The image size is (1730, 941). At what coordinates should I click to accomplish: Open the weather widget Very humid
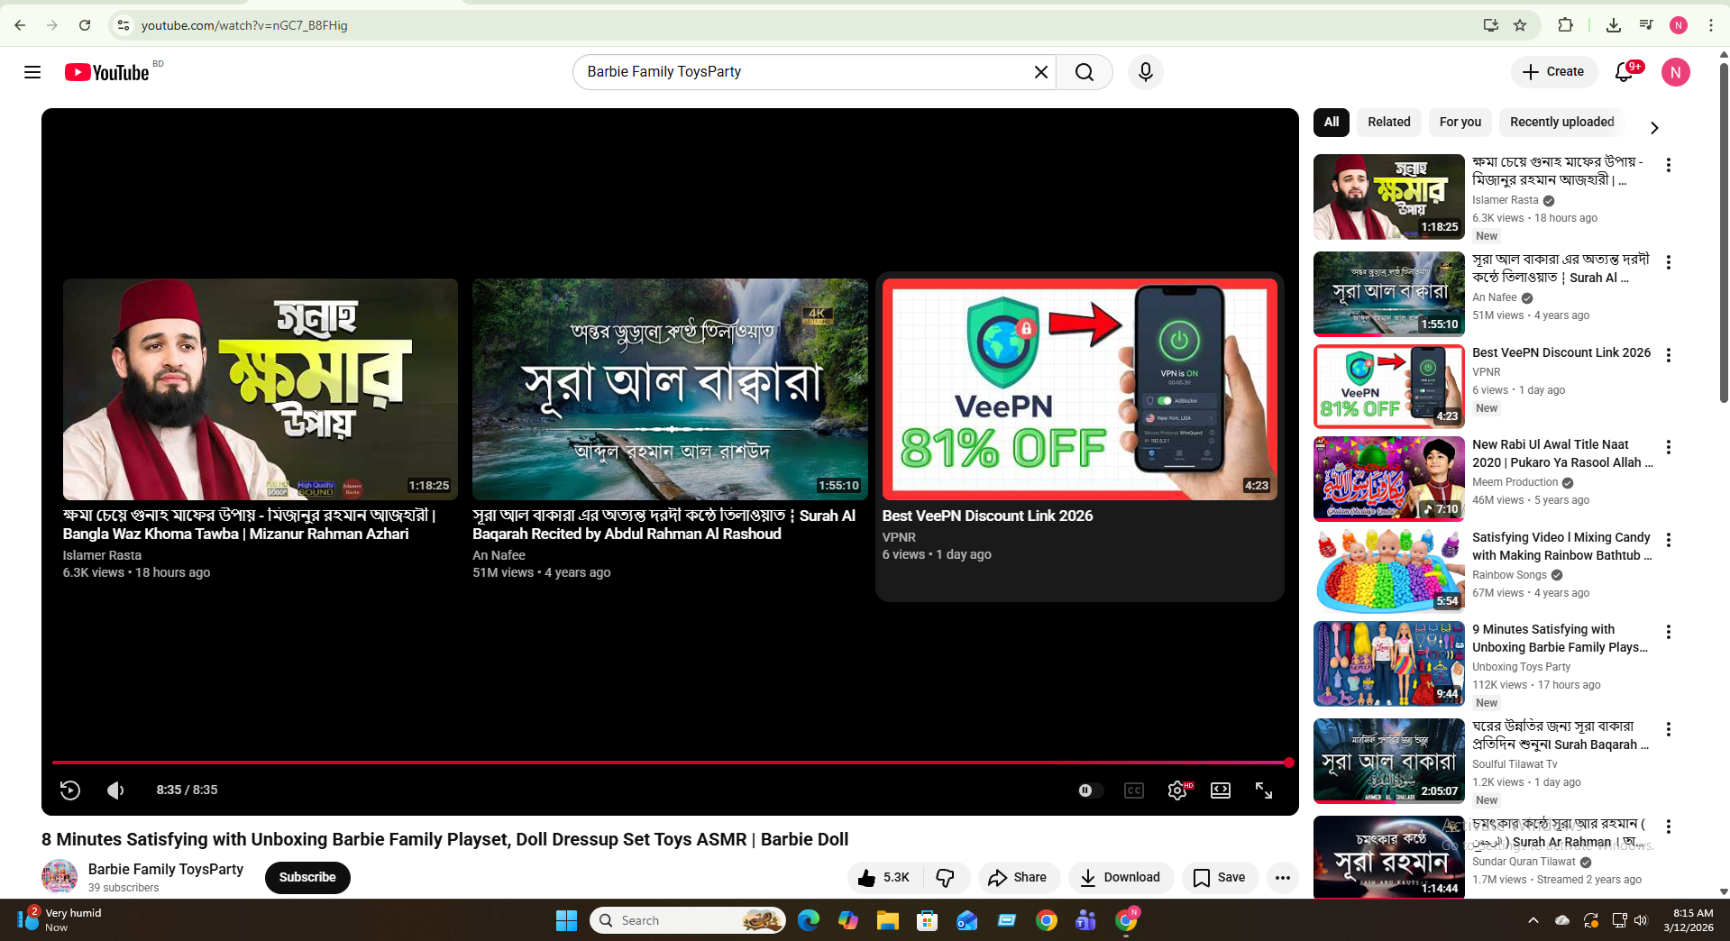(60, 919)
